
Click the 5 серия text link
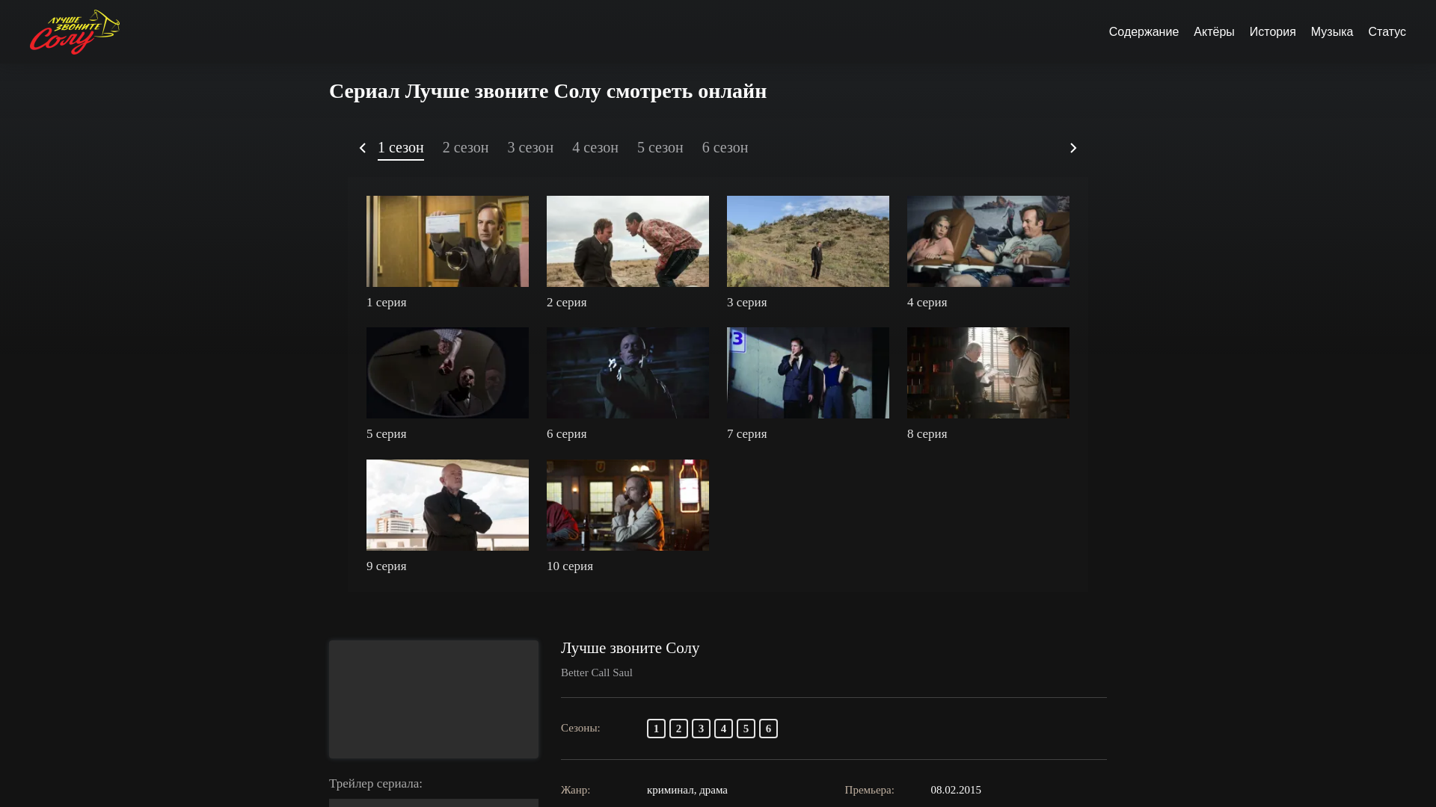(x=387, y=434)
